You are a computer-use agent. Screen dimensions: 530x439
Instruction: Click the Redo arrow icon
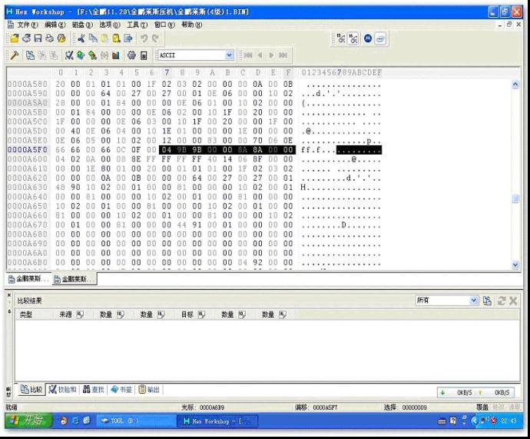[155, 38]
